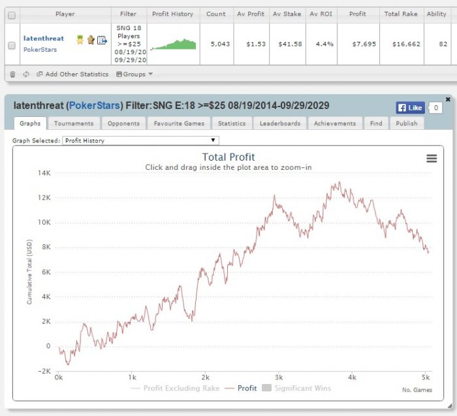Viewport: 457px width, 416px height.
Task: Close the latenthreat details panel
Action: (x=448, y=99)
